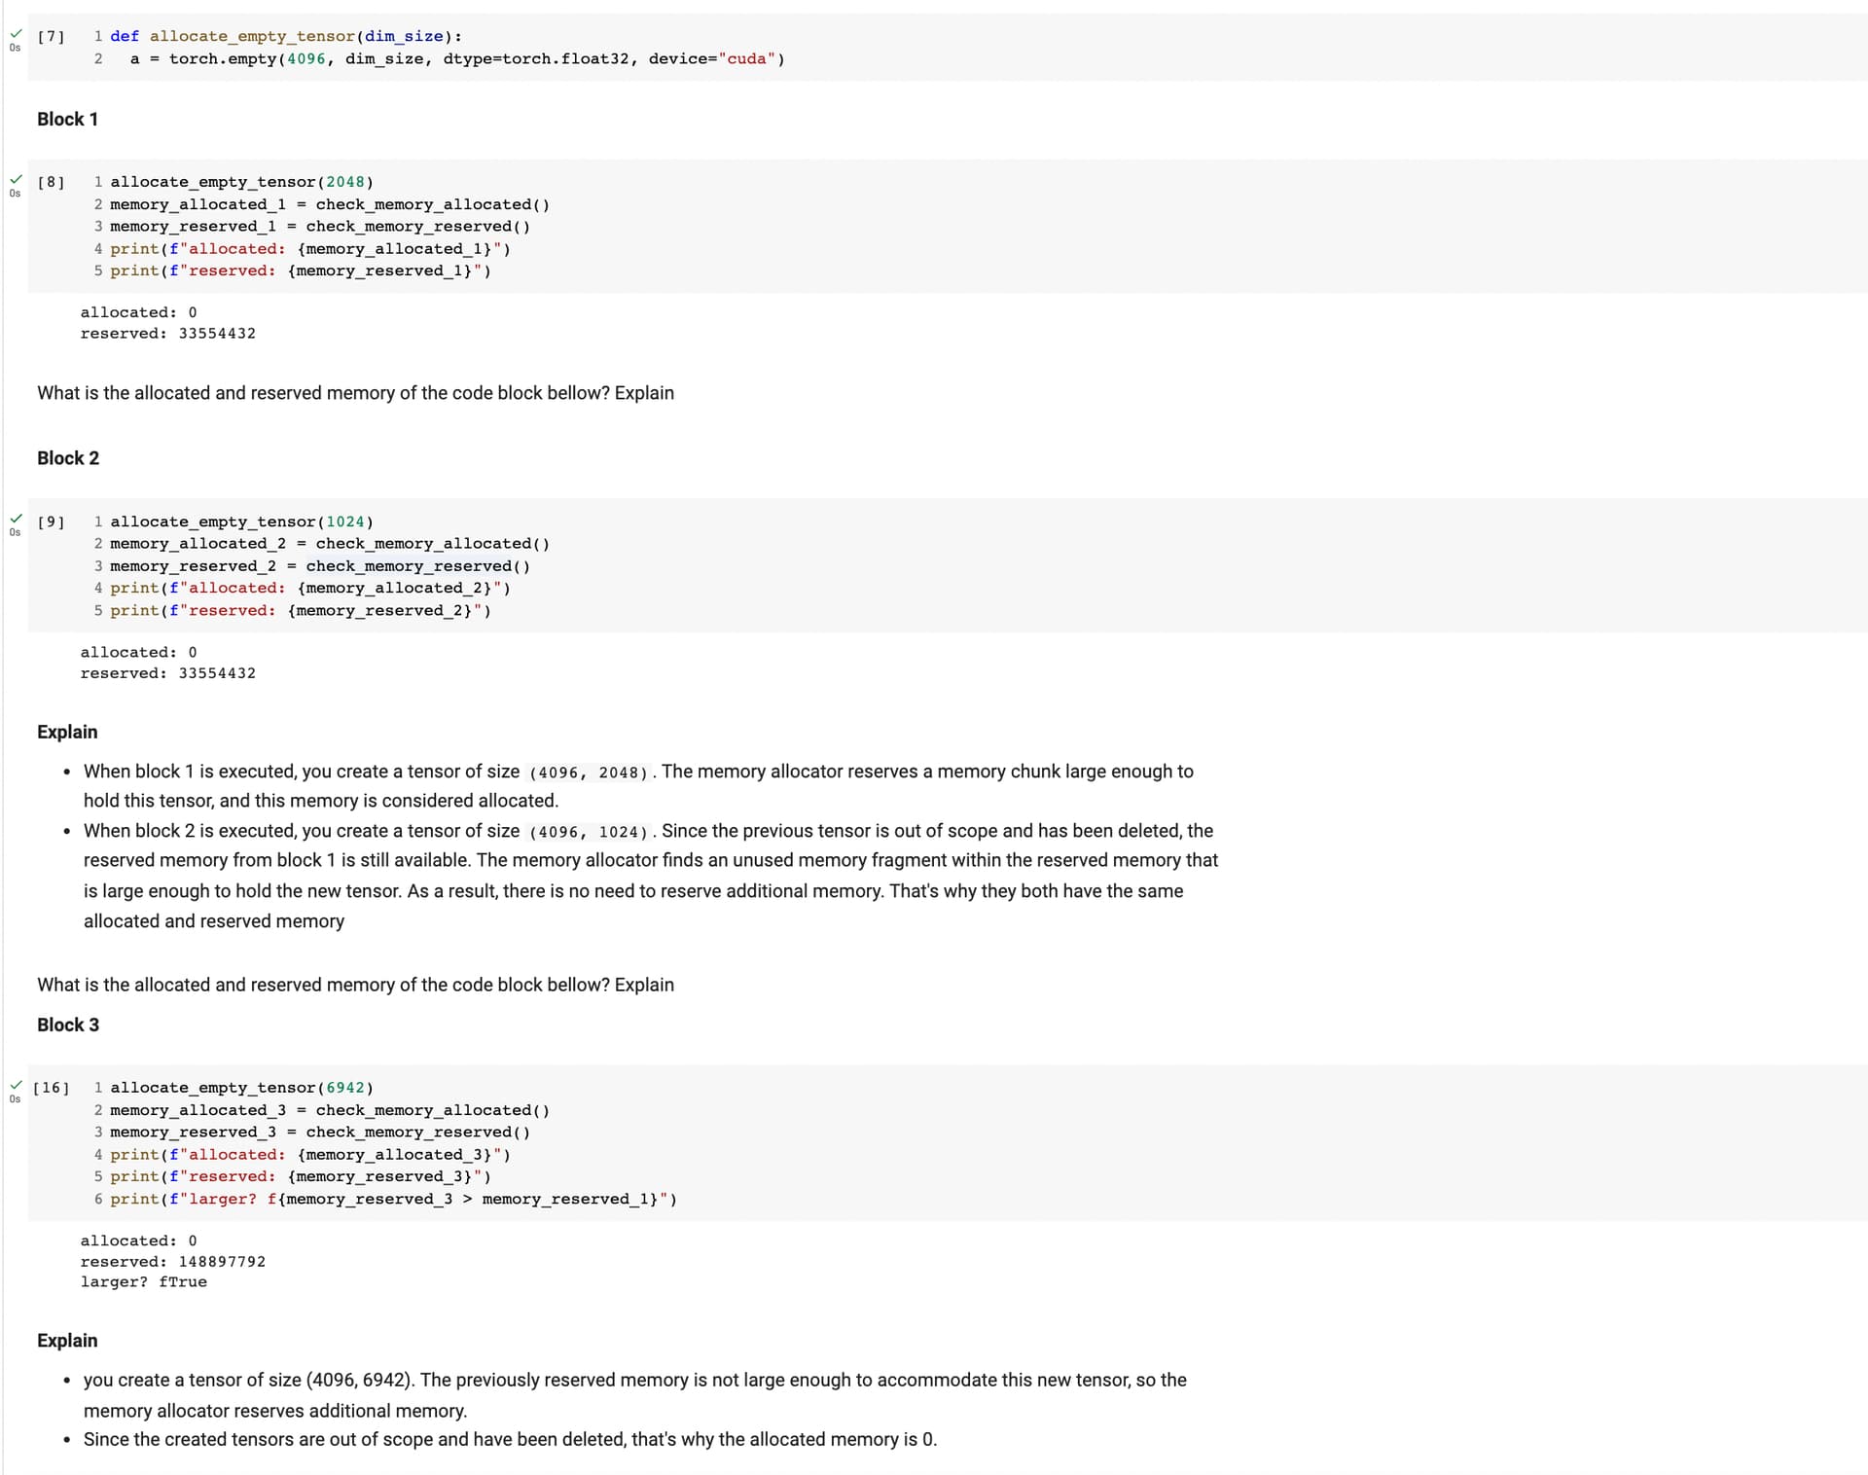Click on allocate_empty_tensor(6942) code line
The width and height of the screenshot is (1868, 1475).
tap(241, 1088)
